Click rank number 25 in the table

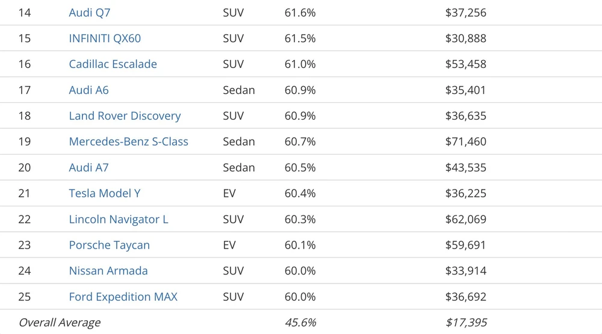25,297
